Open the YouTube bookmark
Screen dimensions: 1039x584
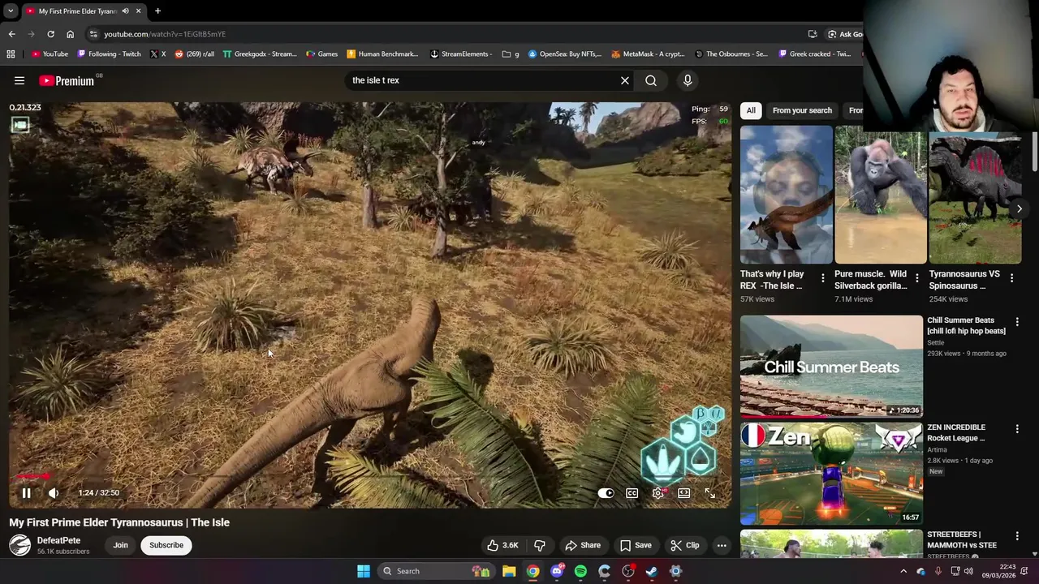click(x=50, y=54)
